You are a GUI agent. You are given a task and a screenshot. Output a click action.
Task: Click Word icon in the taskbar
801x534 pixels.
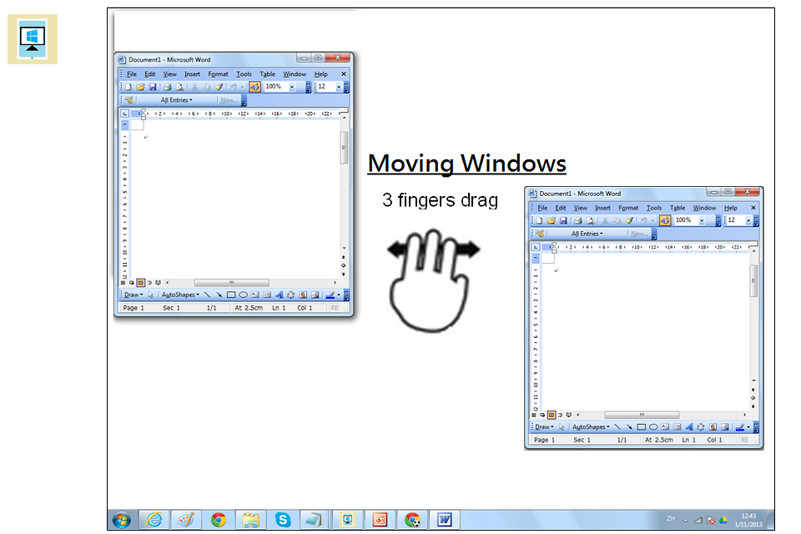tap(445, 520)
